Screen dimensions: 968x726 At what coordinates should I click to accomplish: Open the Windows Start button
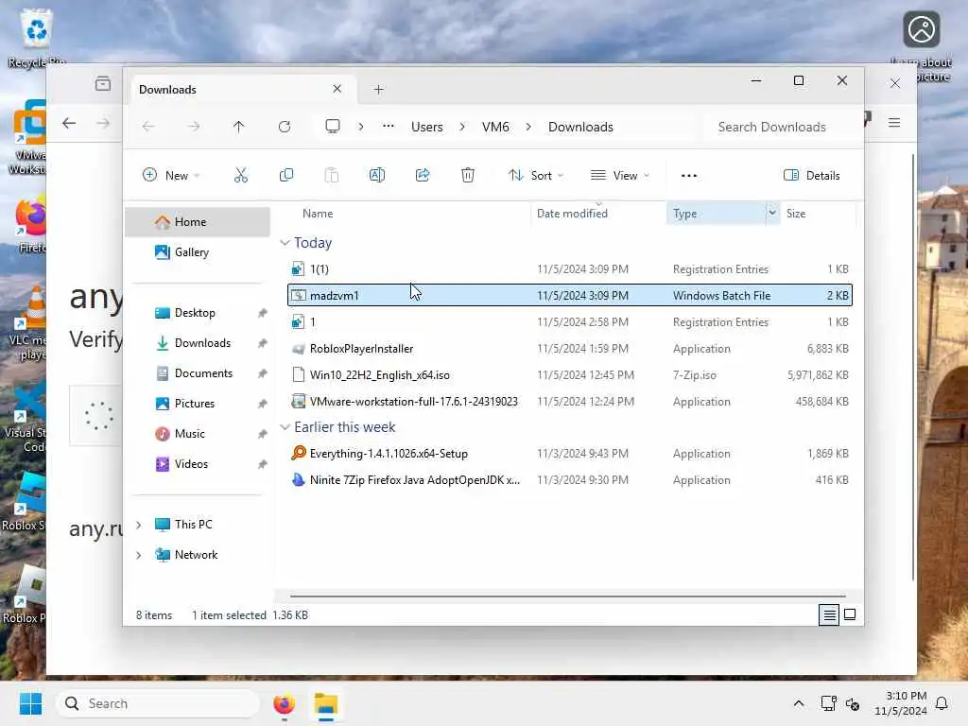(30, 703)
